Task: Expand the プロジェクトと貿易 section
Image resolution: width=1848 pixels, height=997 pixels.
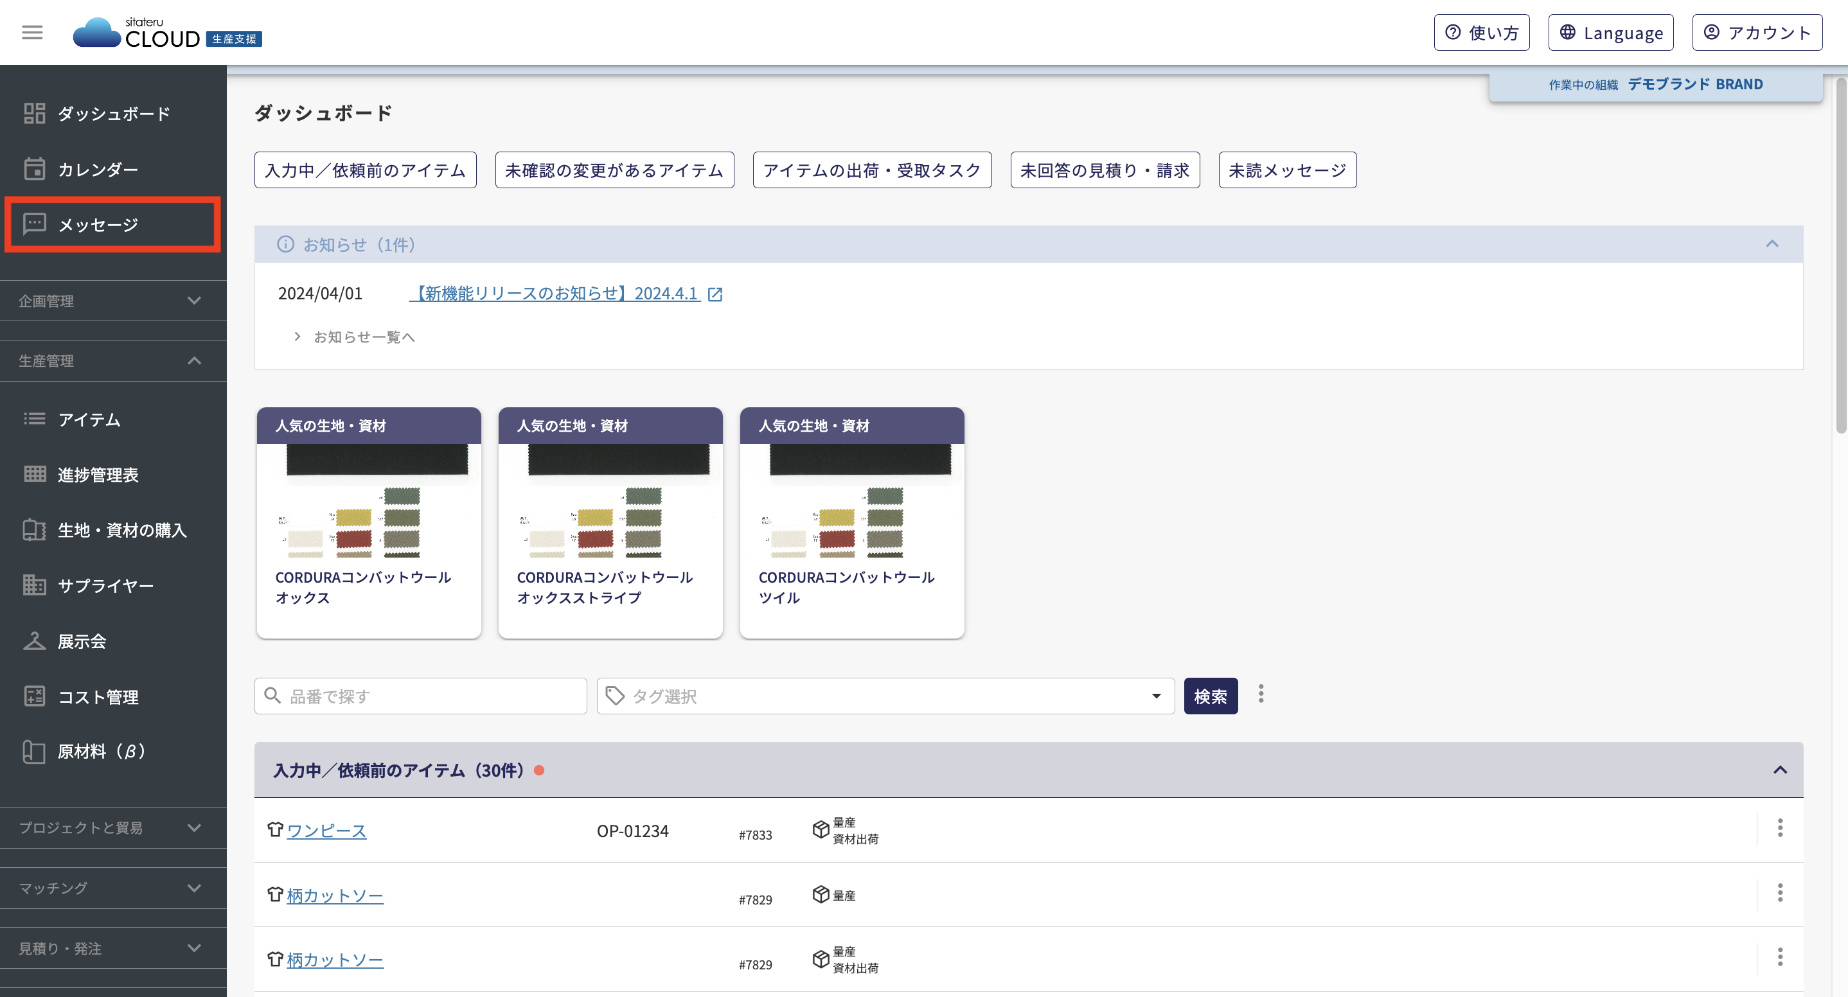Action: 113,827
